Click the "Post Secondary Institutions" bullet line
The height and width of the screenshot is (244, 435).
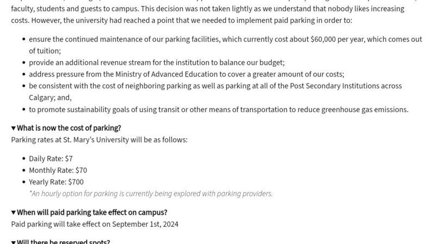pos(215,86)
